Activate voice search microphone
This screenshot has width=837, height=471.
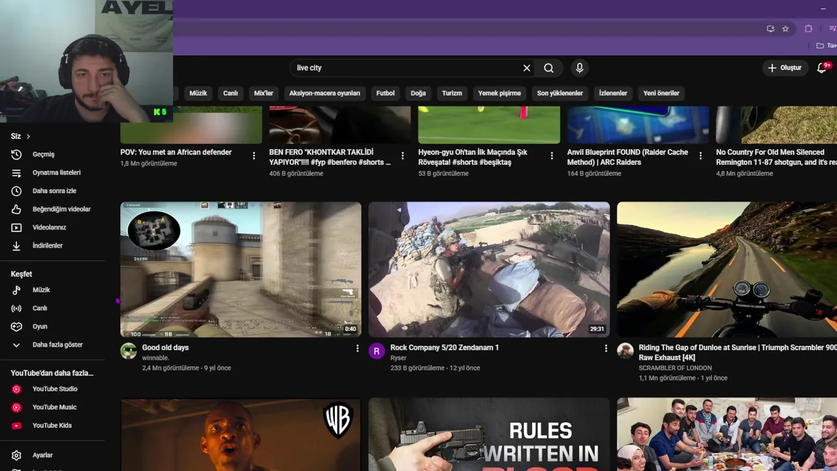(579, 68)
